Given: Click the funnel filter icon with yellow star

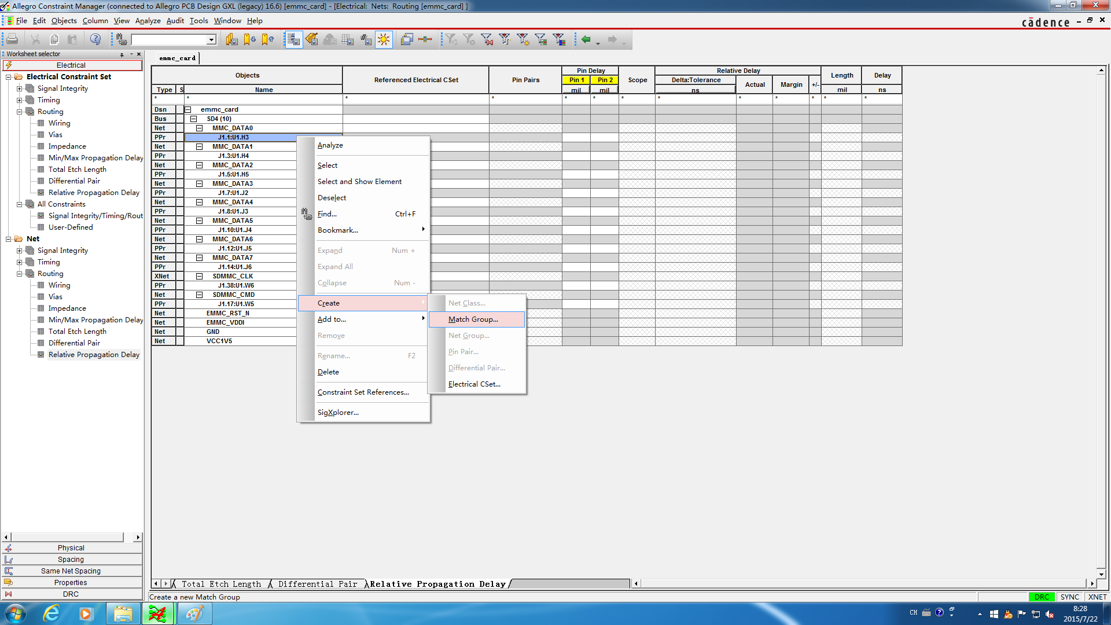Looking at the screenshot, I should [523, 39].
